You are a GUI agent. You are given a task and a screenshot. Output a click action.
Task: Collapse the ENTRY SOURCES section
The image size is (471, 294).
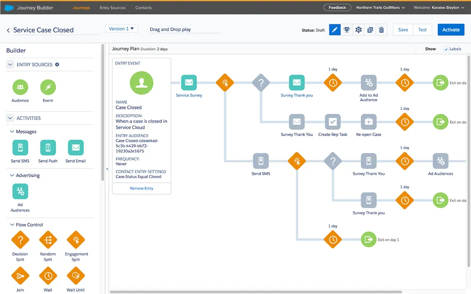point(10,64)
